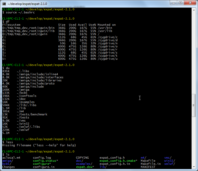
Task: Maximize the terminal window
Action: [x=181, y=3]
